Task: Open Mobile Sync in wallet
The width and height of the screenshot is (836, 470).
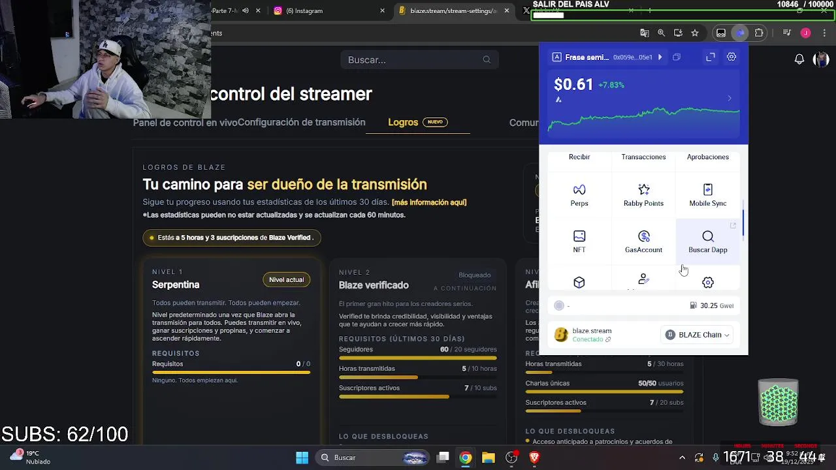Action: [707, 195]
